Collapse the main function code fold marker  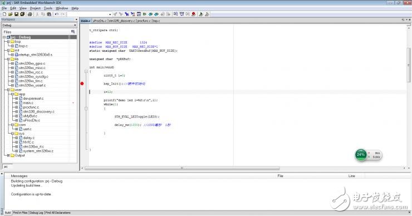click(x=86, y=71)
